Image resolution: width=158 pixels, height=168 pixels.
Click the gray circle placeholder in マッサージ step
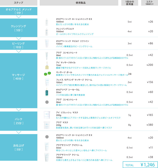click(x=47, y=102)
